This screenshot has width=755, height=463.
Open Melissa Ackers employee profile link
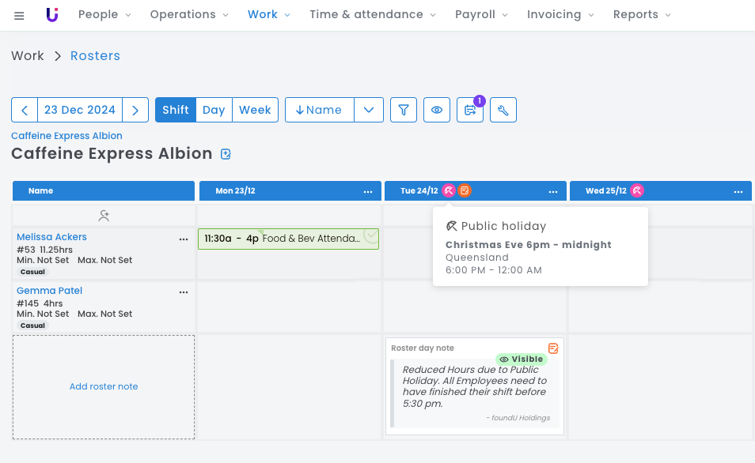(51, 237)
